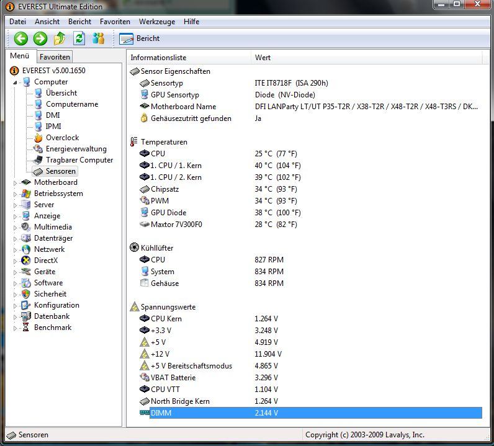494x446 pixels.
Task: Select the highlighted DIMM voltage row
Action: (311, 413)
